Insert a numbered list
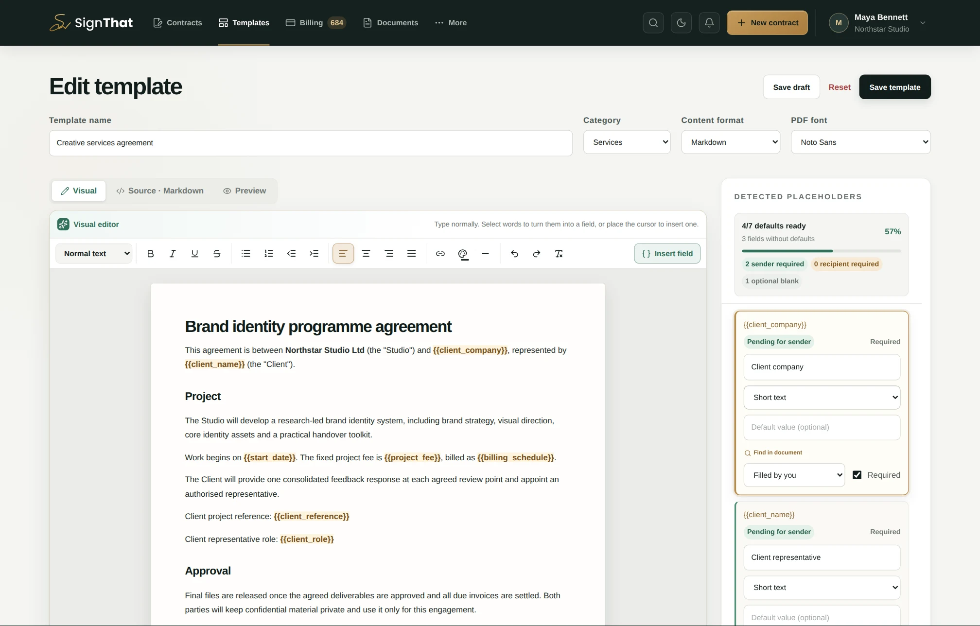Viewport: 980px width, 626px height. pos(268,254)
